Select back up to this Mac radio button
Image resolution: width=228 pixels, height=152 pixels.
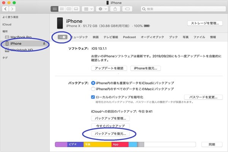pos(93,89)
